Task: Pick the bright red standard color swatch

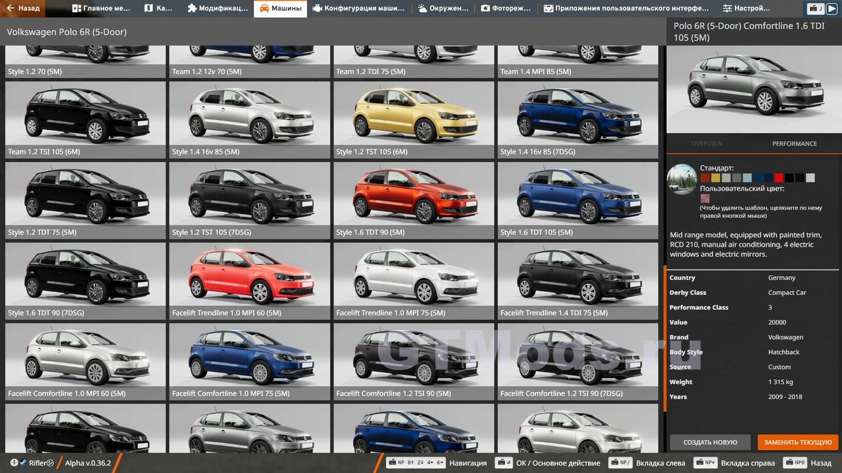Action: (779, 178)
